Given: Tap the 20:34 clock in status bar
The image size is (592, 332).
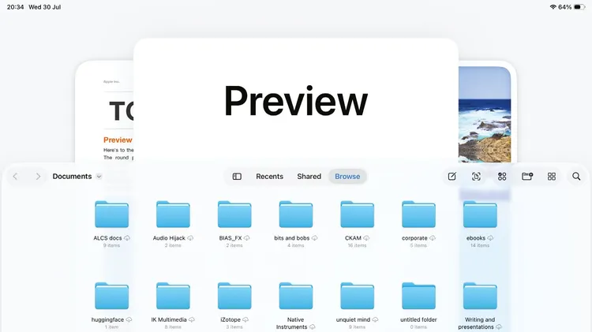Looking at the screenshot, I should coord(15,7).
